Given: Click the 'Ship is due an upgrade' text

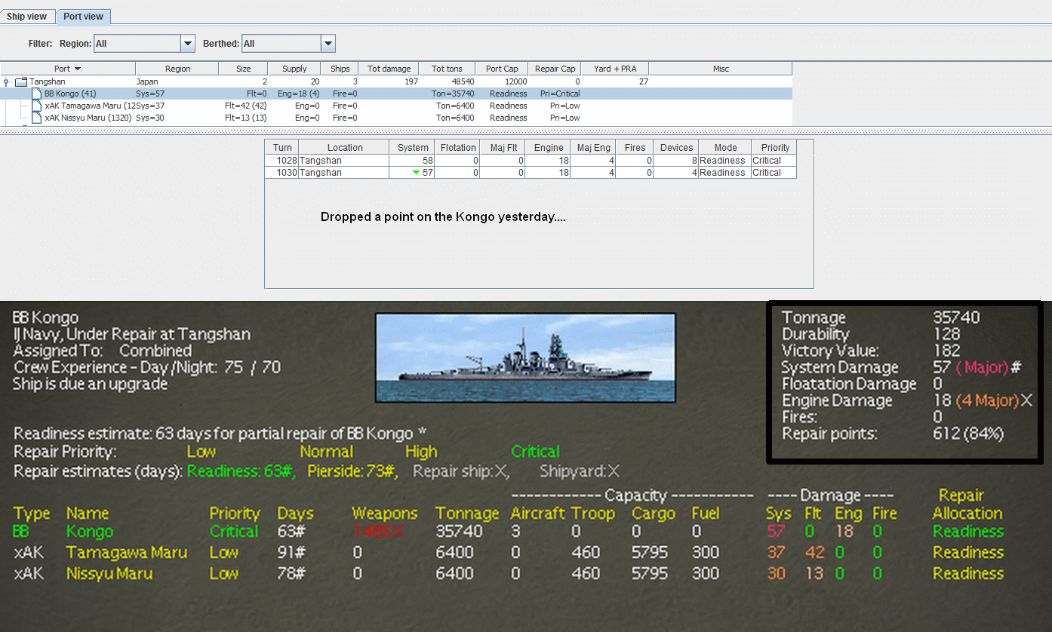Looking at the screenshot, I should pyautogui.click(x=90, y=384).
